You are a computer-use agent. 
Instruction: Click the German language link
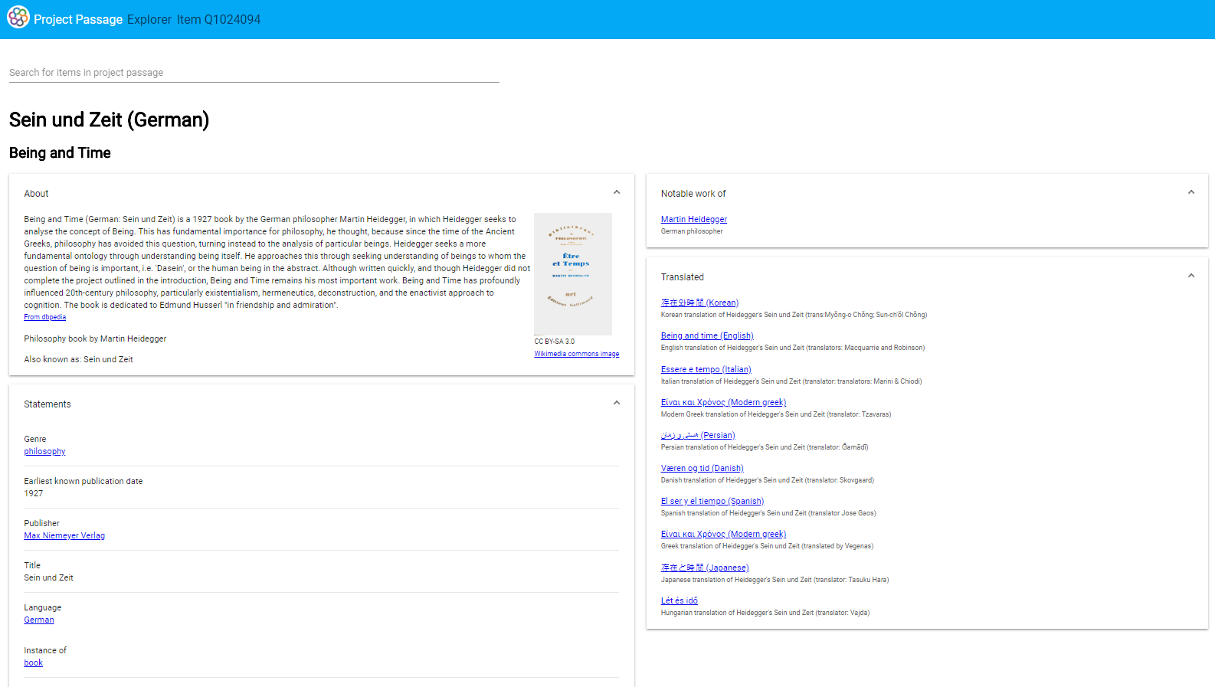click(x=39, y=620)
